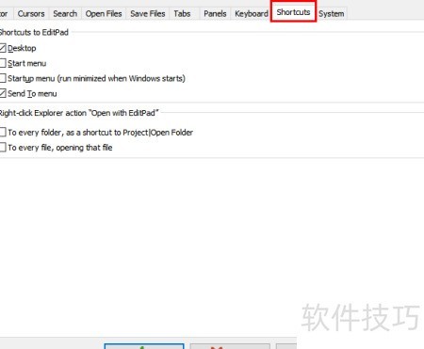Click the 'Open with EditPad' section heading

(x=79, y=113)
